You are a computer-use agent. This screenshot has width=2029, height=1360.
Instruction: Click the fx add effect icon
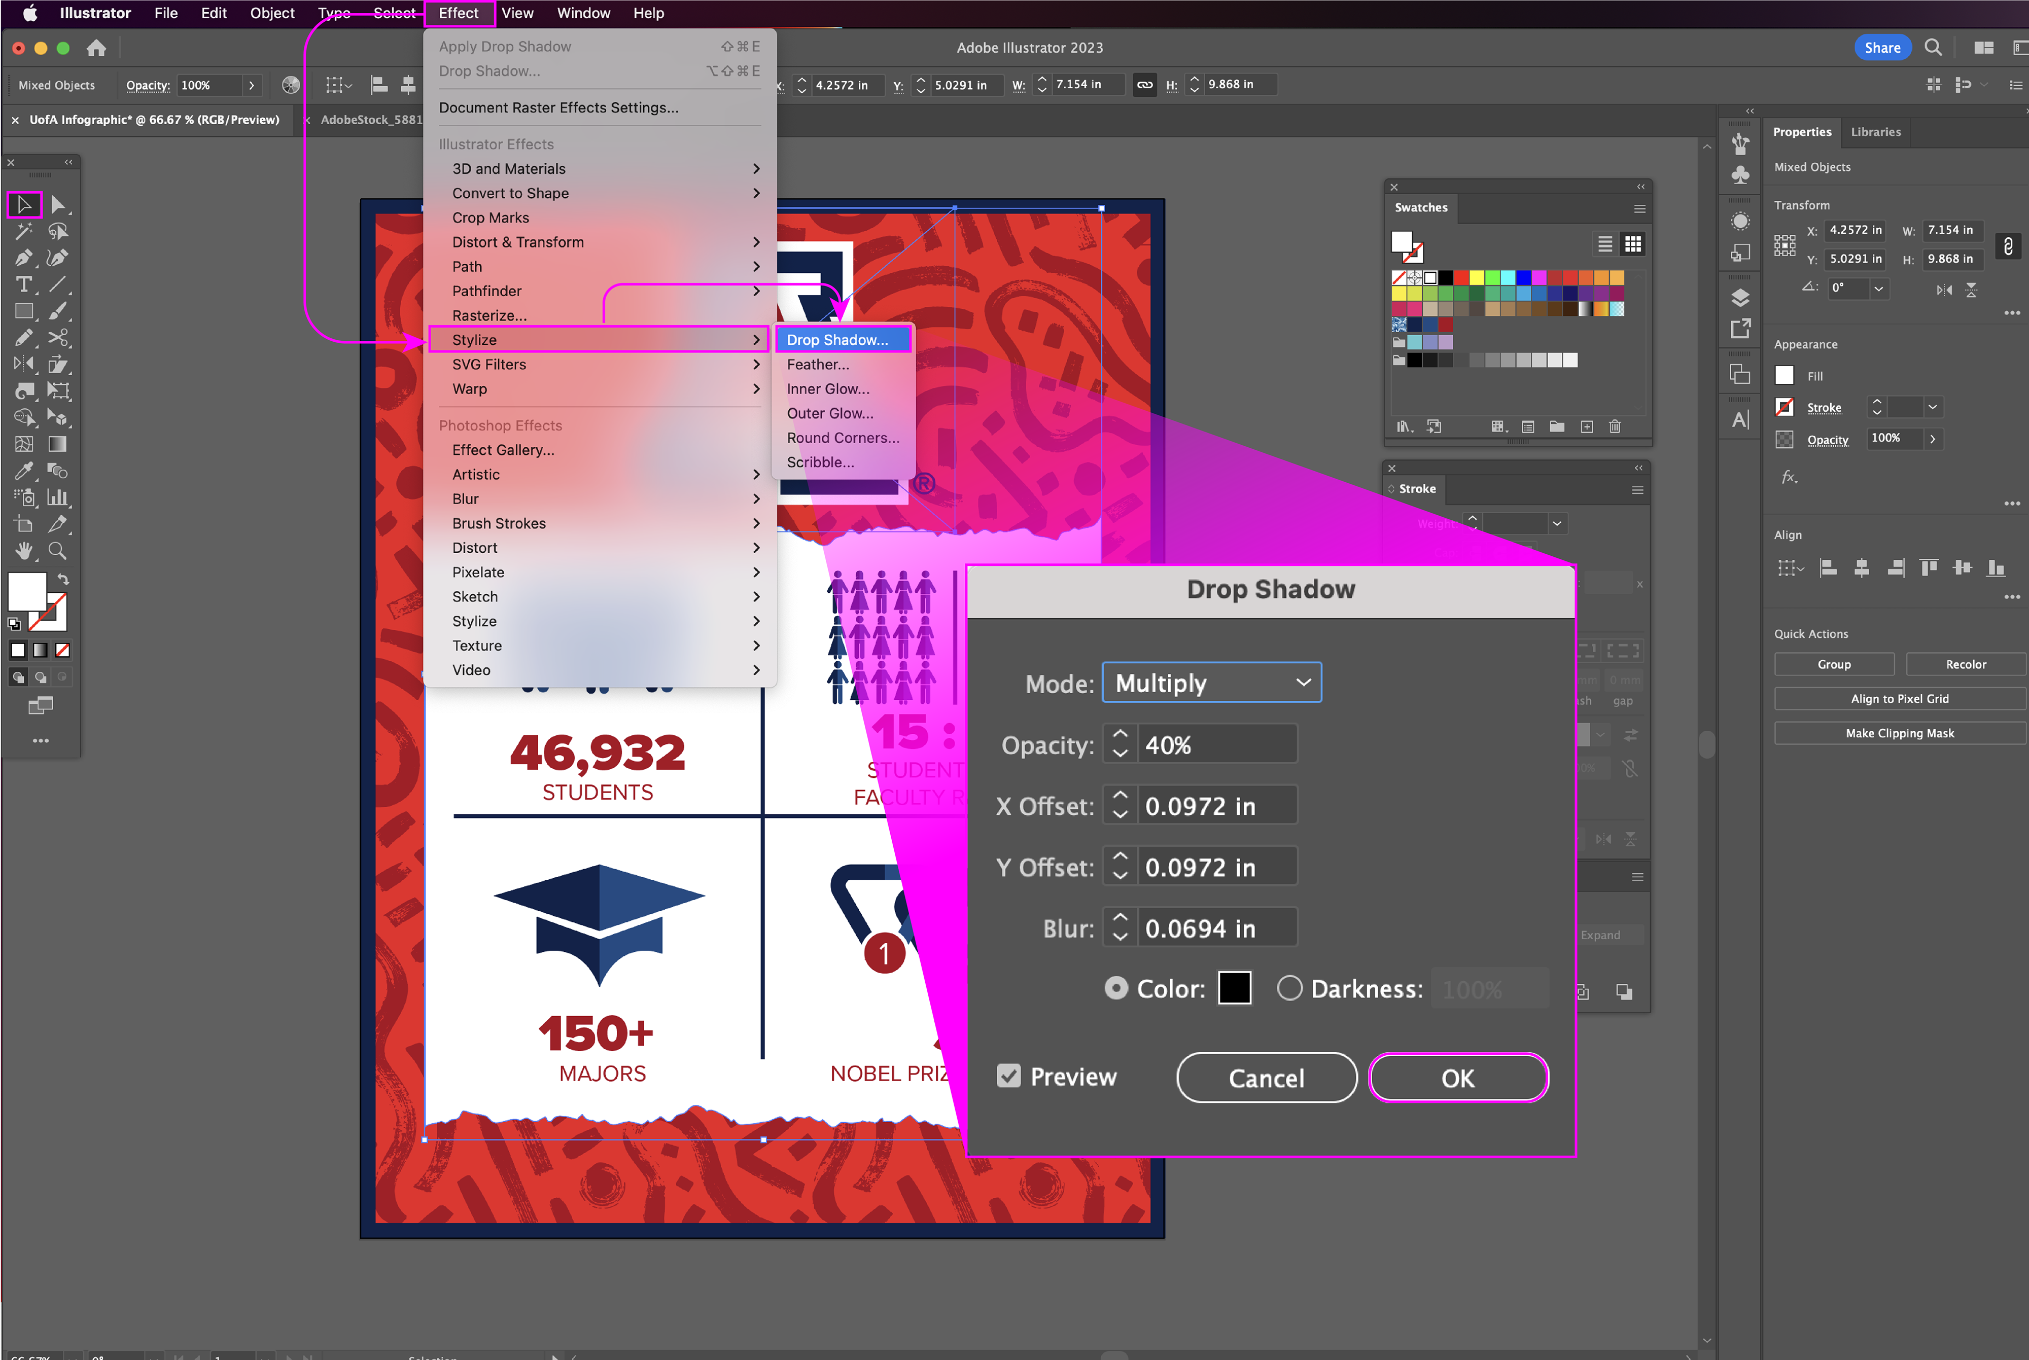click(1789, 477)
